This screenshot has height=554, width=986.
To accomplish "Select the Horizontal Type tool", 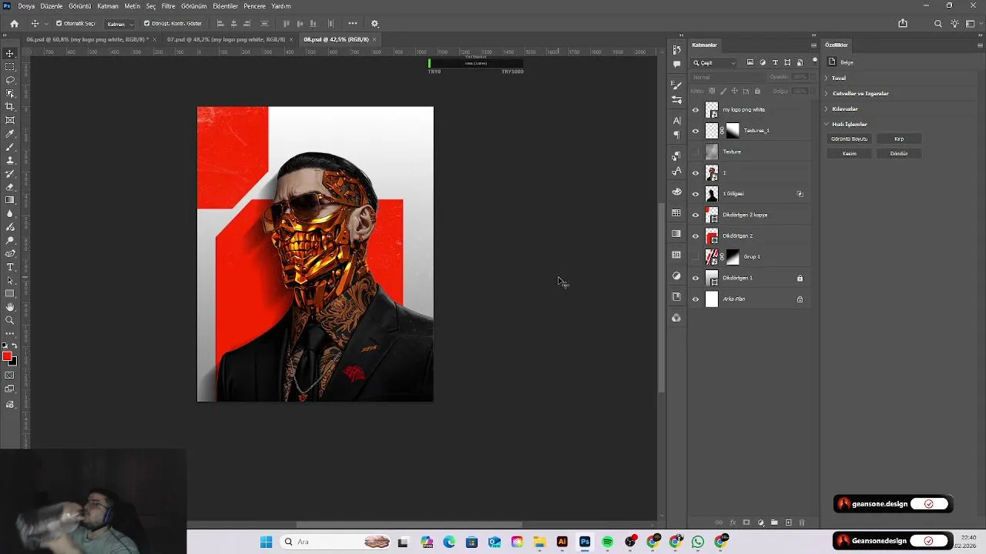I will (x=10, y=267).
